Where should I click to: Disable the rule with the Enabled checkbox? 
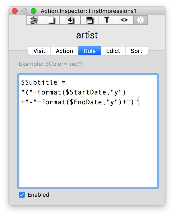coord(22,195)
